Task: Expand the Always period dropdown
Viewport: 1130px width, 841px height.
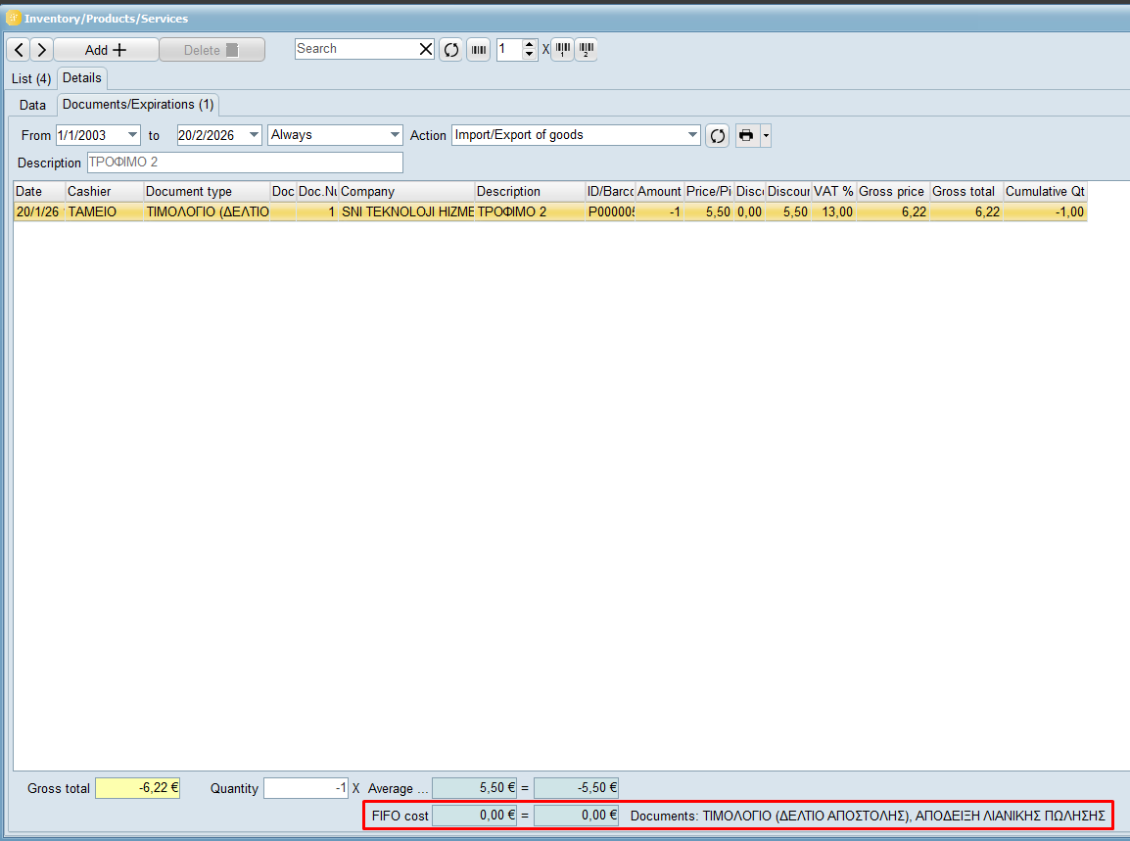Action: point(395,135)
